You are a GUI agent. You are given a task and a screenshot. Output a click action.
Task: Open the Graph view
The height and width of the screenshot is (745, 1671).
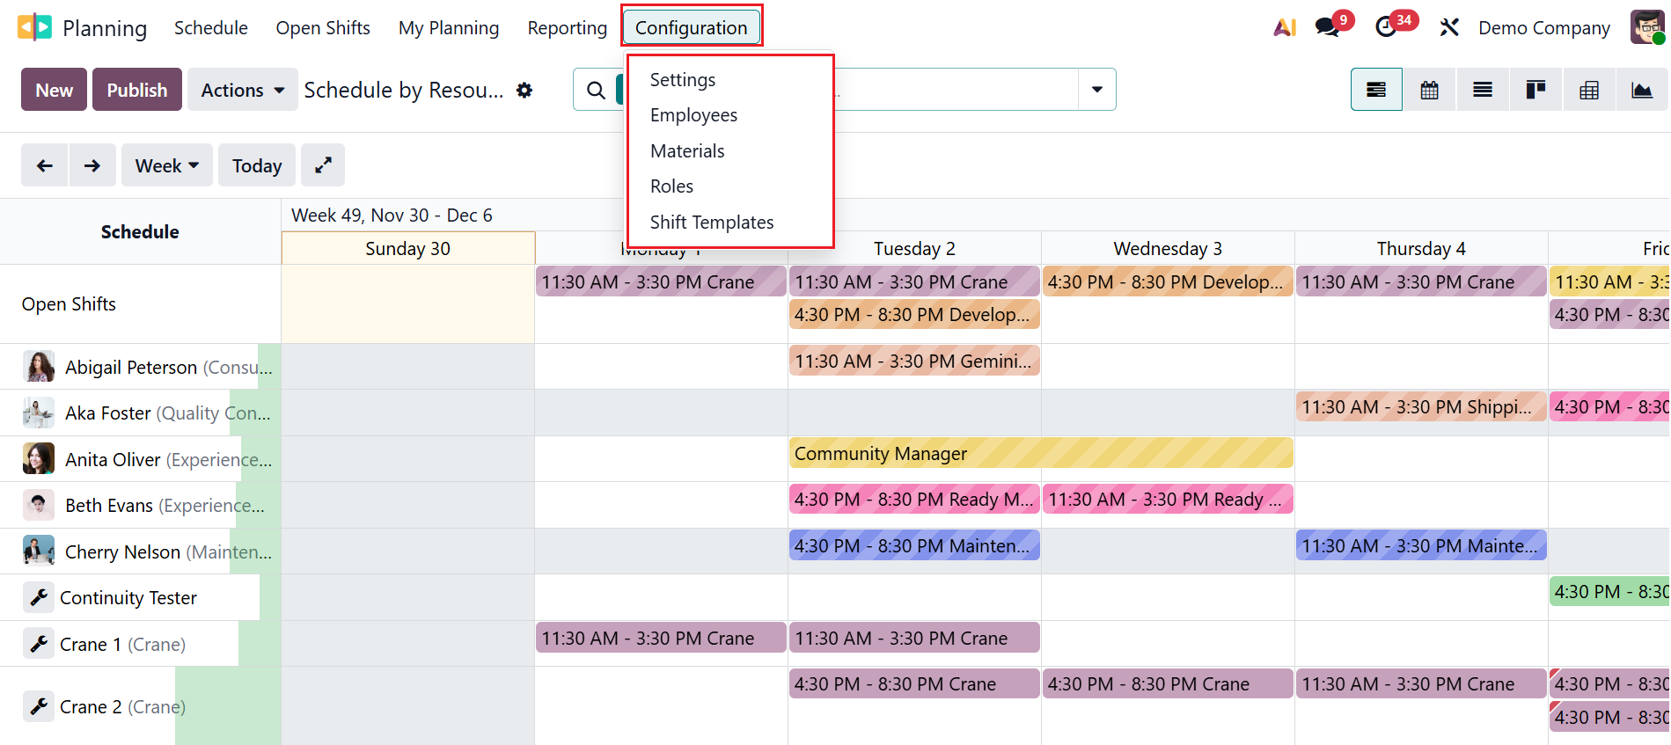click(1642, 90)
